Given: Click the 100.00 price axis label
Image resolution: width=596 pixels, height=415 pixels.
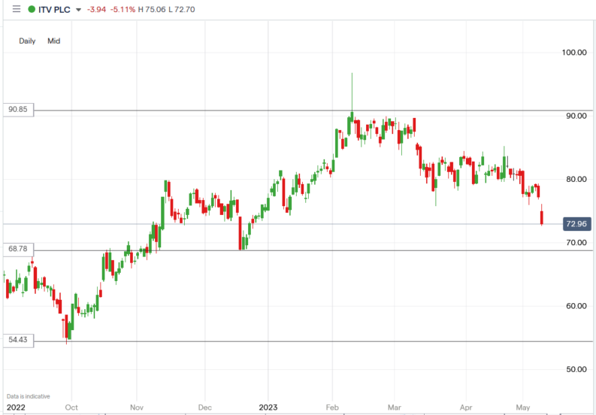Looking at the screenshot, I should [574, 53].
